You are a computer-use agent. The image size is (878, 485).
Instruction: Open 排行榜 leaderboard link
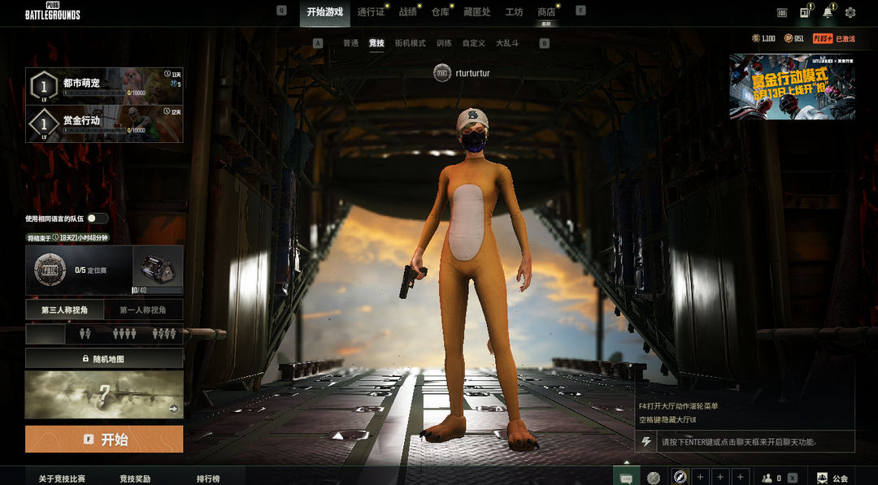pyautogui.click(x=208, y=479)
